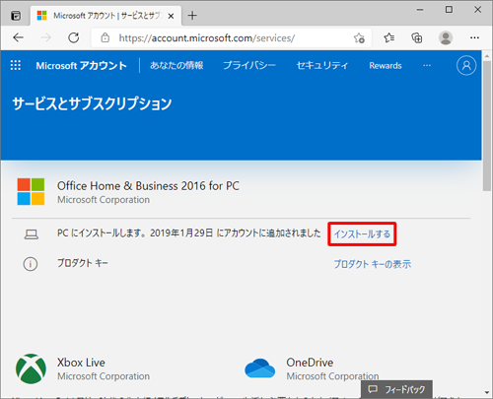Open Edge Settings and more menu
This screenshot has width=493, height=399.
474,37
